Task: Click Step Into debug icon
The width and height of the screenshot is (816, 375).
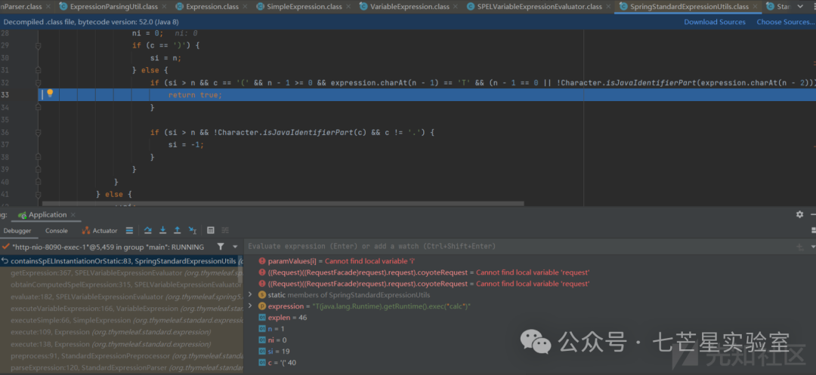Action: [163, 231]
